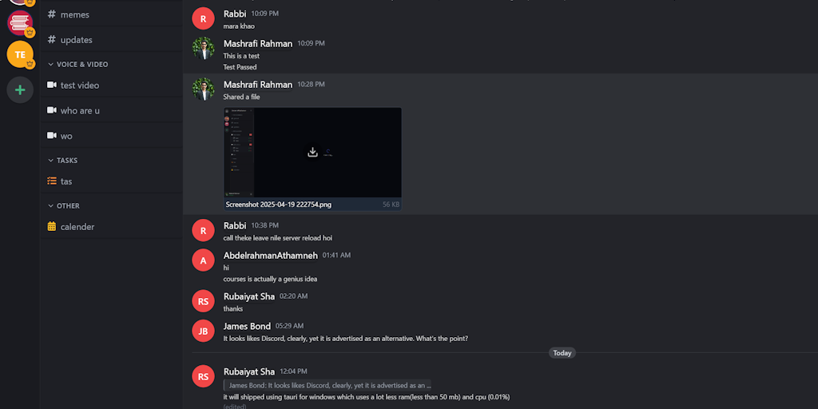Click the AbdelrahmanAthamneh username
This screenshot has width=818, height=409.
point(270,255)
